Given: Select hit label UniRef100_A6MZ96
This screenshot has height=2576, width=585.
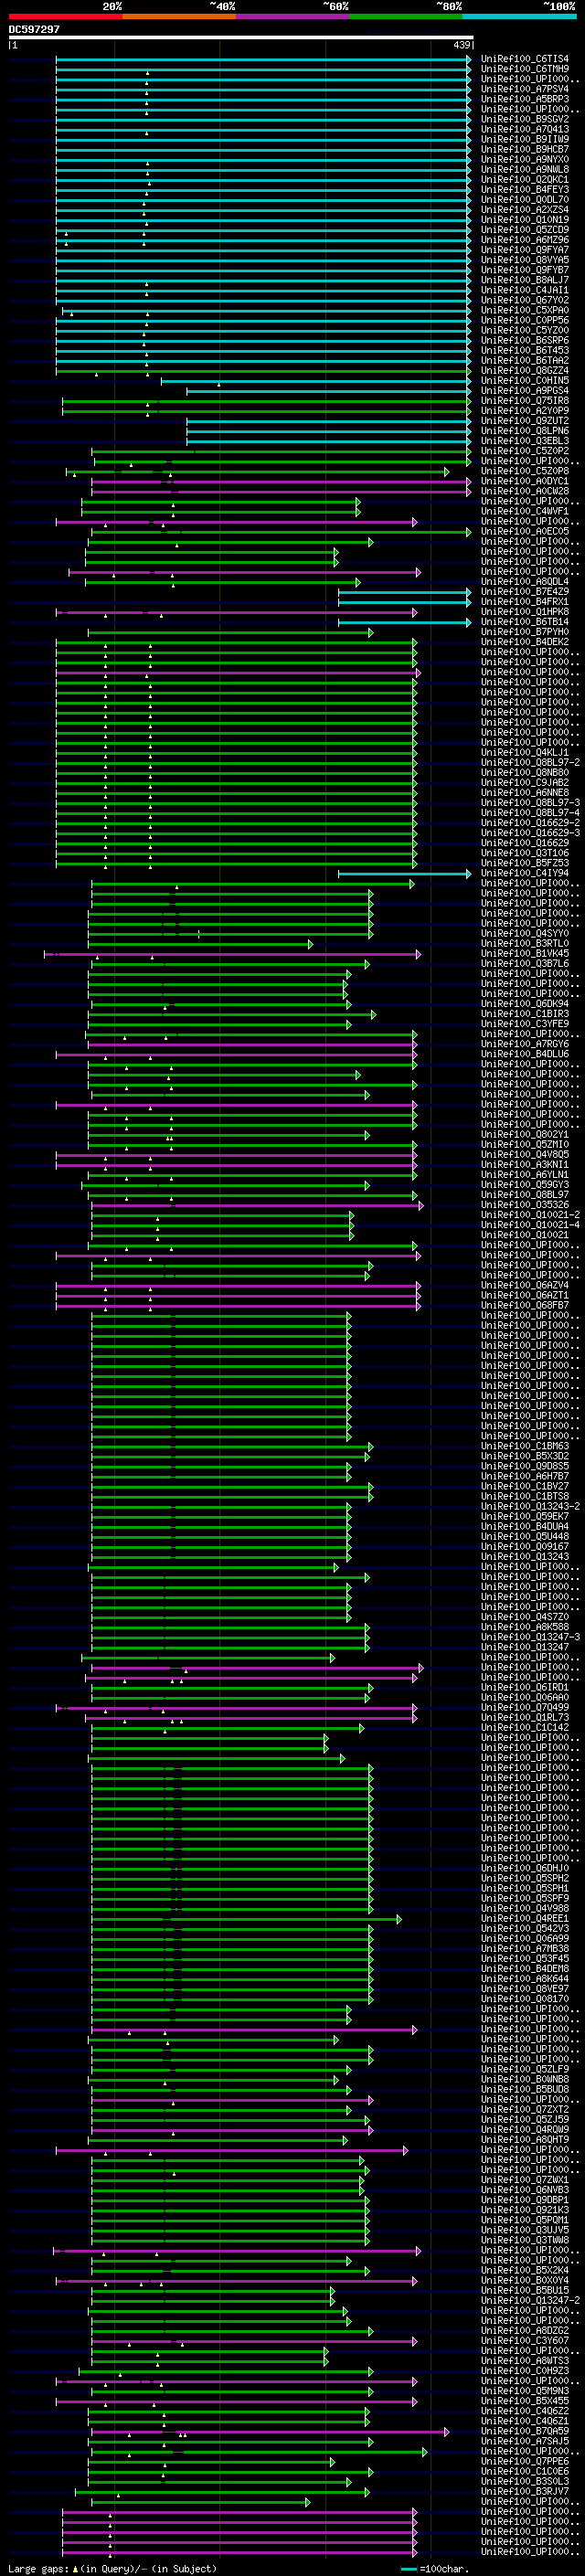Looking at the screenshot, I should point(525,240).
